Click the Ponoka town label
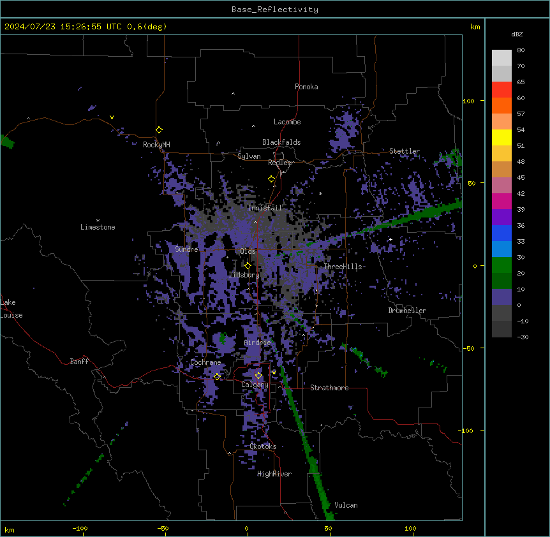The image size is (550, 537). pos(306,87)
